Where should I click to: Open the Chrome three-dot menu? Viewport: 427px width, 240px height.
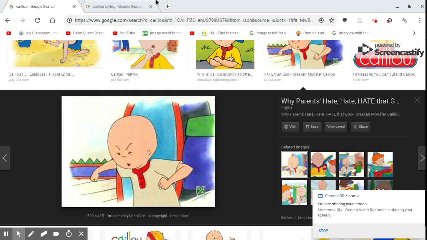pos(420,20)
